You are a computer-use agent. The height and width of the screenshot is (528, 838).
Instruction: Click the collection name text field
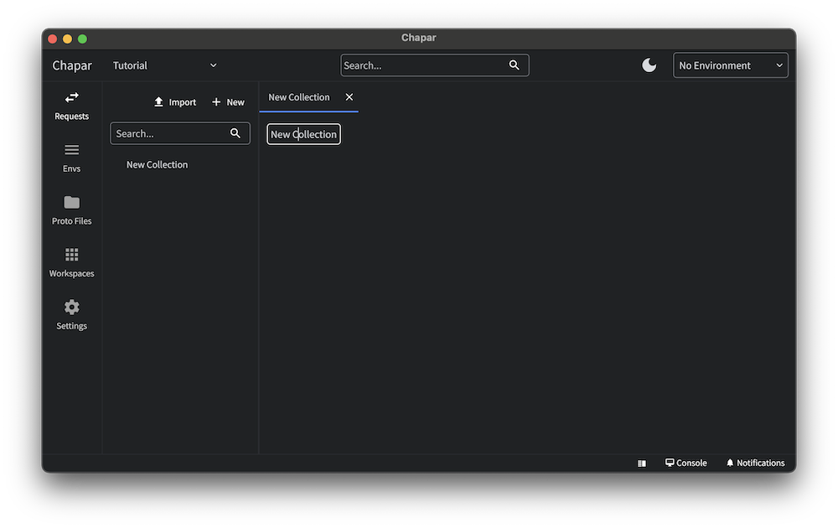[x=303, y=134]
